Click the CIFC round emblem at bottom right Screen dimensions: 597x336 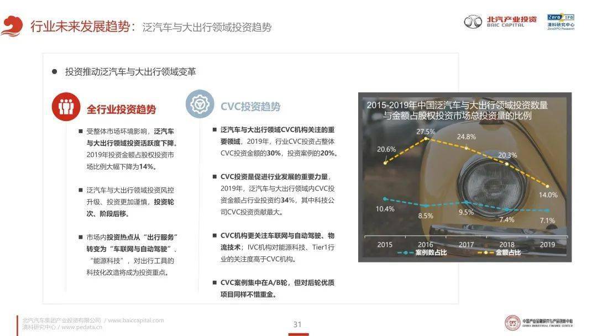pyautogui.click(x=512, y=323)
